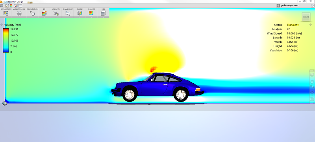Screen dimensions: 315x142
Task: Select the legend value 10.105
Action: [14, 41]
